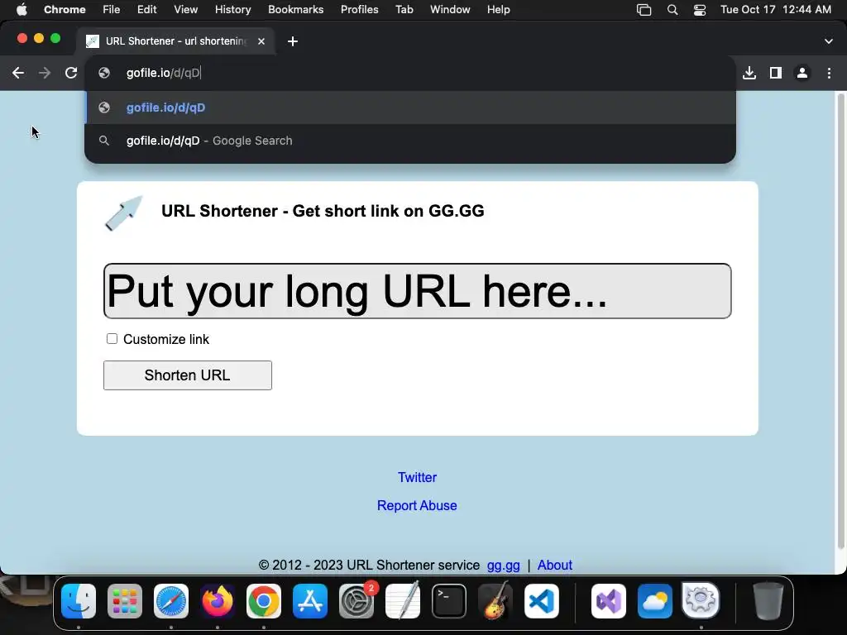
Task: Focus the long URL input field
Action: pos(418,291)
